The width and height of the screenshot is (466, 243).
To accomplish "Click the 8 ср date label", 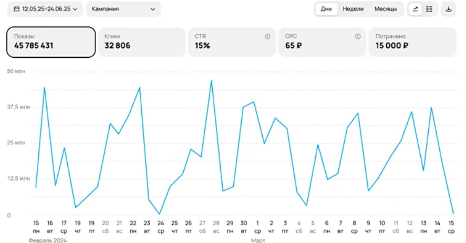I will [355, 226].
